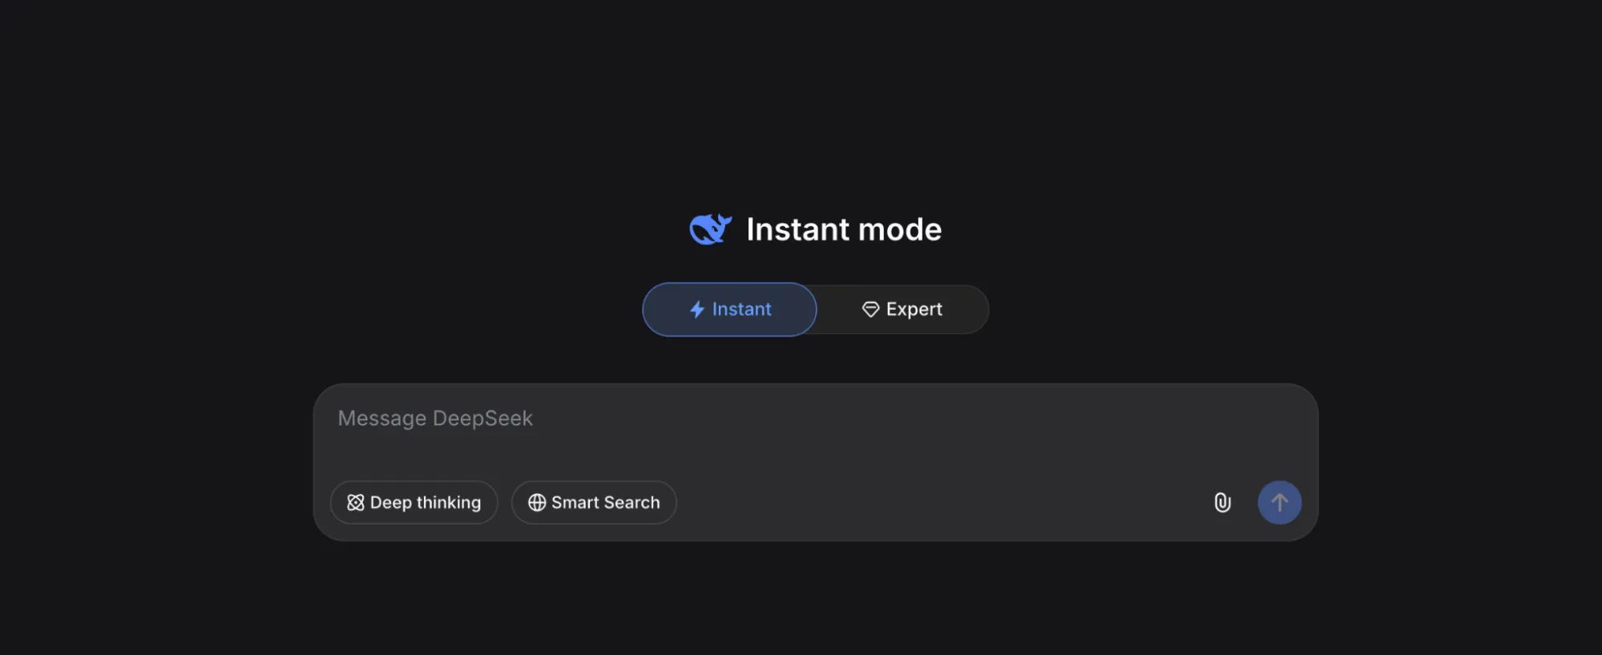The image size is (1602, 655).
Task: Switch the mode selector to Expert
Action: pyautogui.click(x=901, y=309)
